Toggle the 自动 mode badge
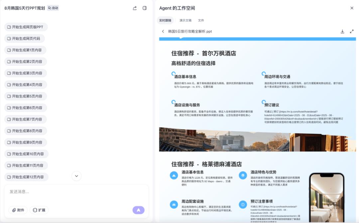This screenshot has width=359, height=223. (x=53, y=8)
